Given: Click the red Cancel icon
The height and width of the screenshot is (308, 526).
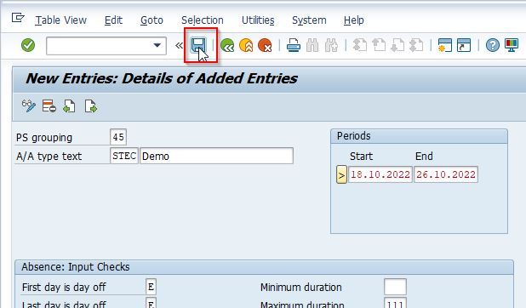Looking at the screenshot, I should 265,45.
